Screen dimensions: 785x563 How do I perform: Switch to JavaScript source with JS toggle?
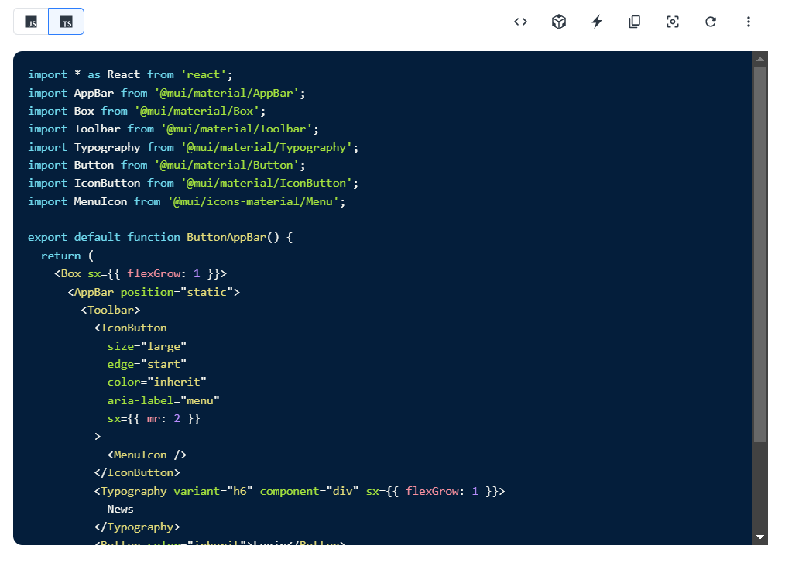click(31, 22)
